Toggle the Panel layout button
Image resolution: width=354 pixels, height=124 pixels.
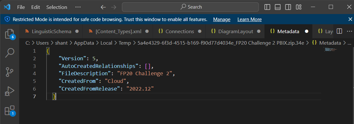pyautogui.click(x=278, y=7)
